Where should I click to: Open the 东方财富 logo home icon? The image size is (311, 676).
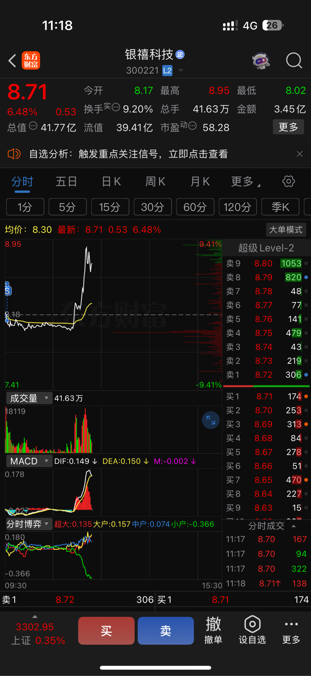coord(31,61)
